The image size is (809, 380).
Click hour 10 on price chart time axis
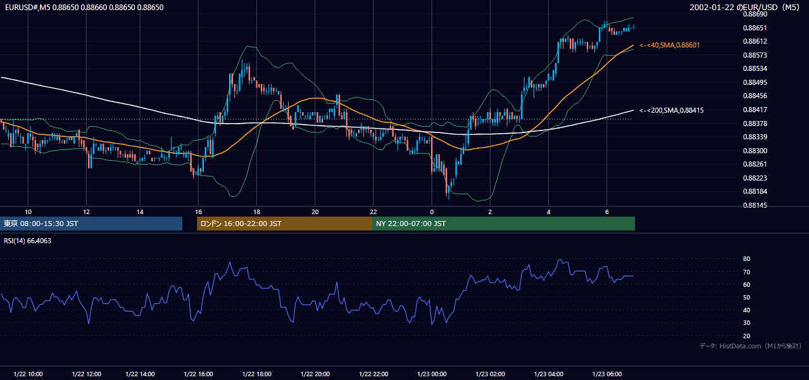click(28, 212)
